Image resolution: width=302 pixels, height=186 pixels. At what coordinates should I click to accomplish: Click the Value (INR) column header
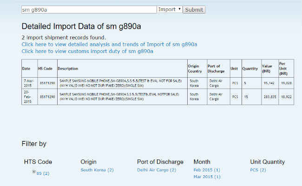point(270,68)
